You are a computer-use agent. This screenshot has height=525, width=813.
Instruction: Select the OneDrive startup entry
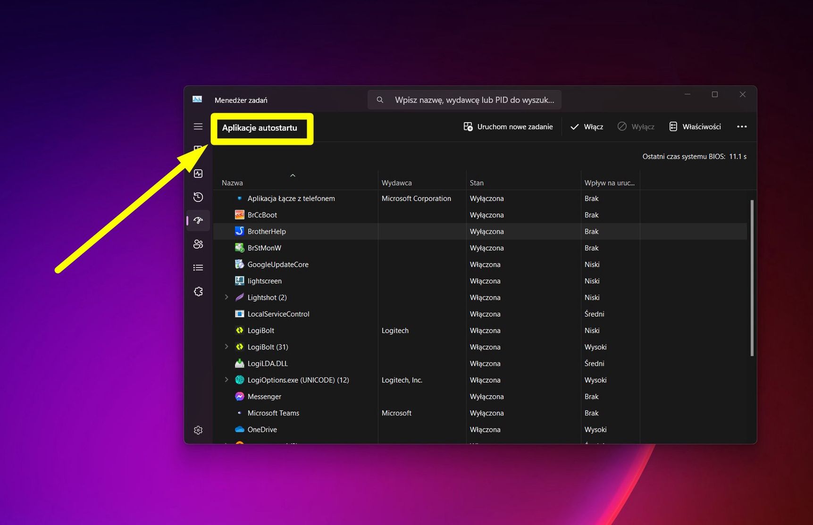point(262,429)
